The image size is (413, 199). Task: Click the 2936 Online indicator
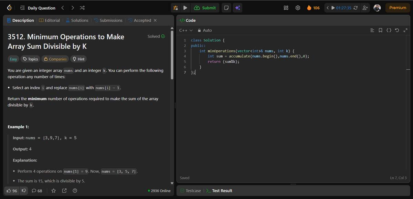click(159, 191)
